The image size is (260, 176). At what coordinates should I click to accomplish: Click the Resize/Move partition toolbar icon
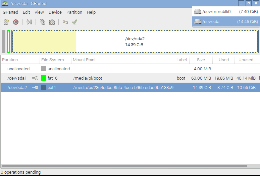(29, 22)
